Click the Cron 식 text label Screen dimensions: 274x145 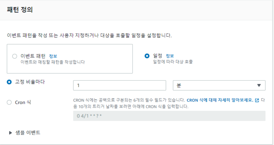(x=23, y=102)
